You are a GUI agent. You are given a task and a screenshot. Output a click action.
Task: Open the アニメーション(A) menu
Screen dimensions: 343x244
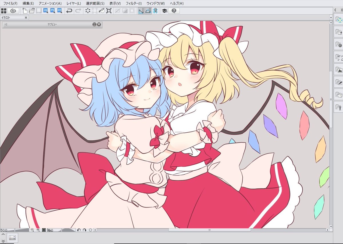[x=50, y=3]
